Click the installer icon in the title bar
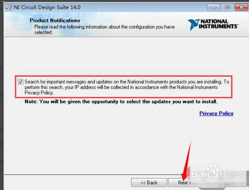Image resolution: width=249 pixels, height=190 pixels. (x=8, y=7)
